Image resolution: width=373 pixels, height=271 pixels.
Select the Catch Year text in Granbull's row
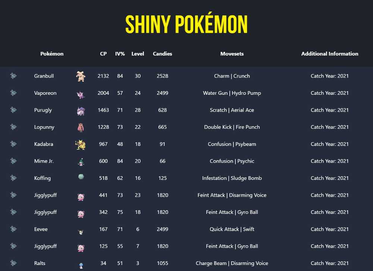[x=330, y=76]
